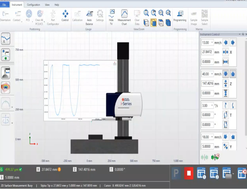Jog the X axis right

coord(233,43)
